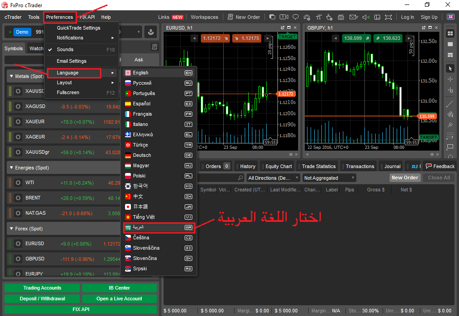
Task: Select the crosshair tool in sidebar
Action: 450,79
